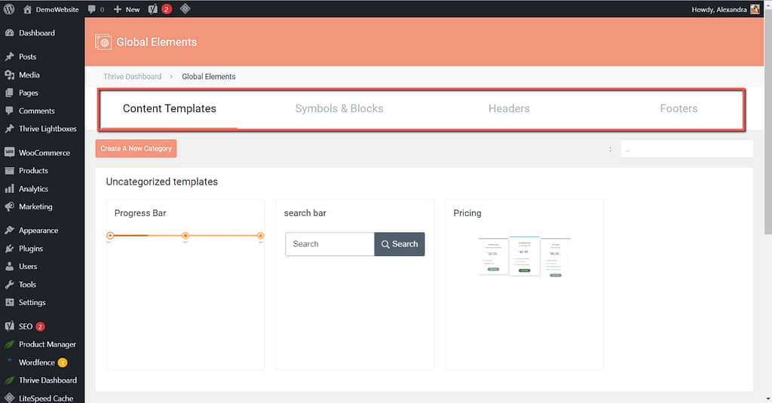Screen dimensions: 772x403
Task: Click the New label in the admin bar
Action: (x=133, y=9)
